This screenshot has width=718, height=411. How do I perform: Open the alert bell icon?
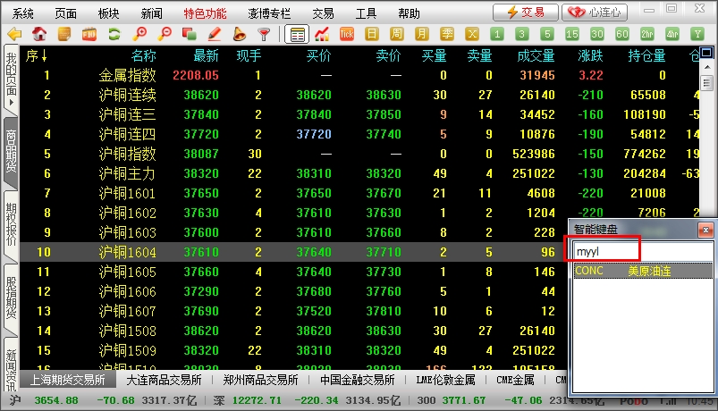(239, 34)
